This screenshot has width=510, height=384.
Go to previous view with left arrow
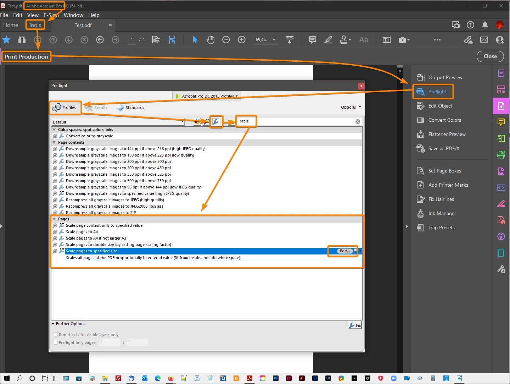pos(100,40)
